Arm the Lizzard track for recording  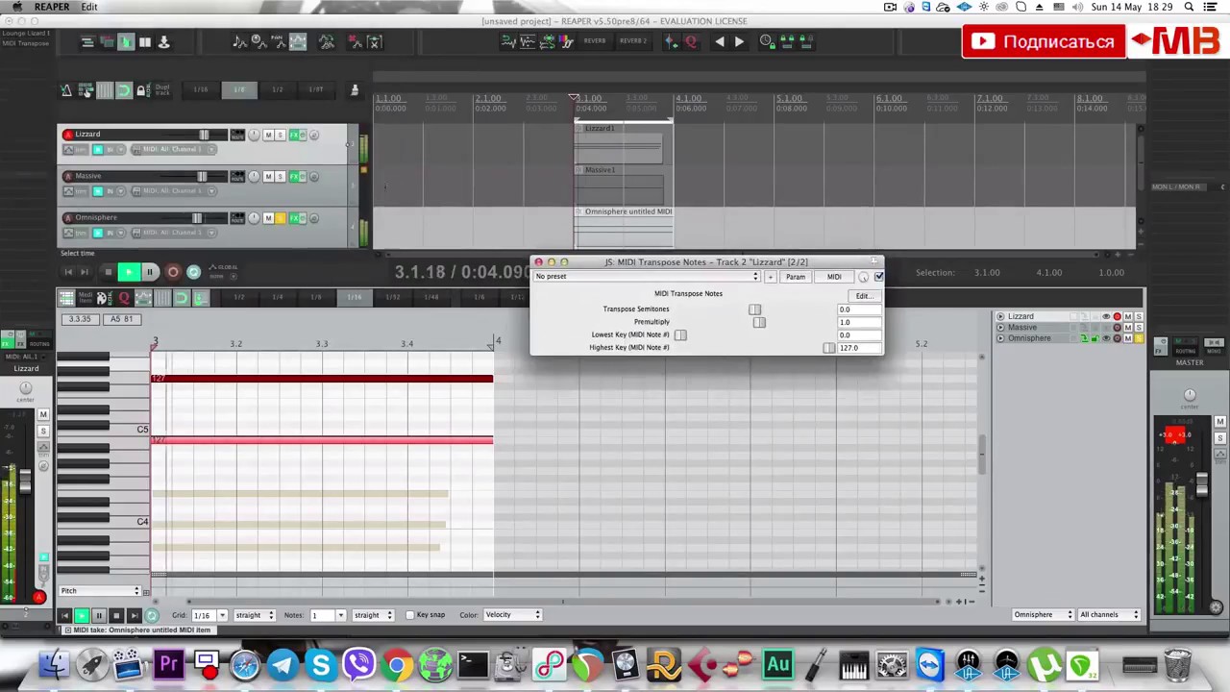coord(68,135)
